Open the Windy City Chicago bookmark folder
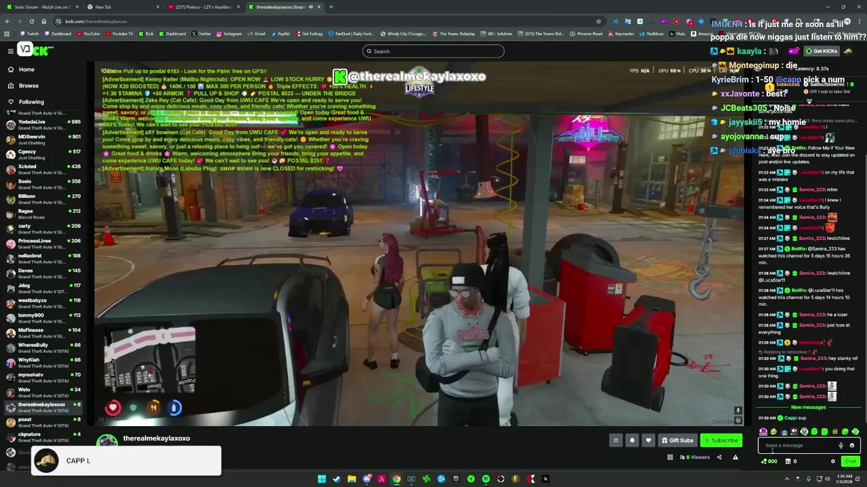 tap(403, 33)
